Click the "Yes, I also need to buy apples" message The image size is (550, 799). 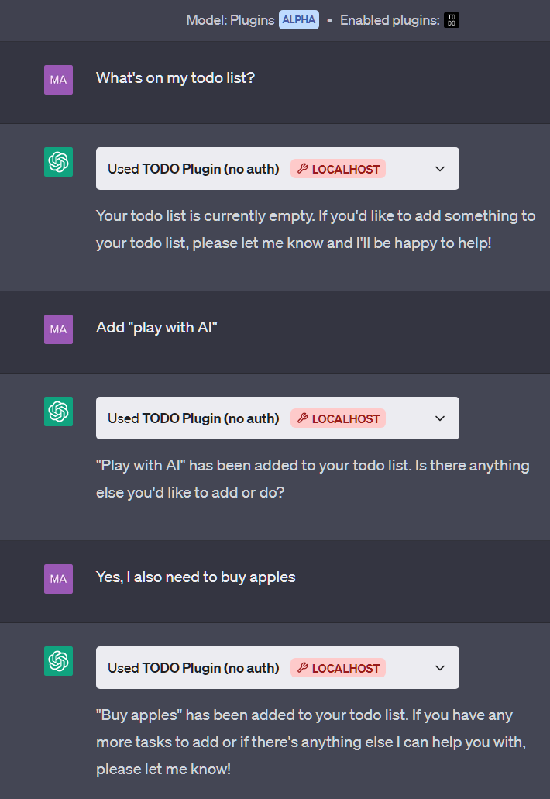tap(195, 577)
